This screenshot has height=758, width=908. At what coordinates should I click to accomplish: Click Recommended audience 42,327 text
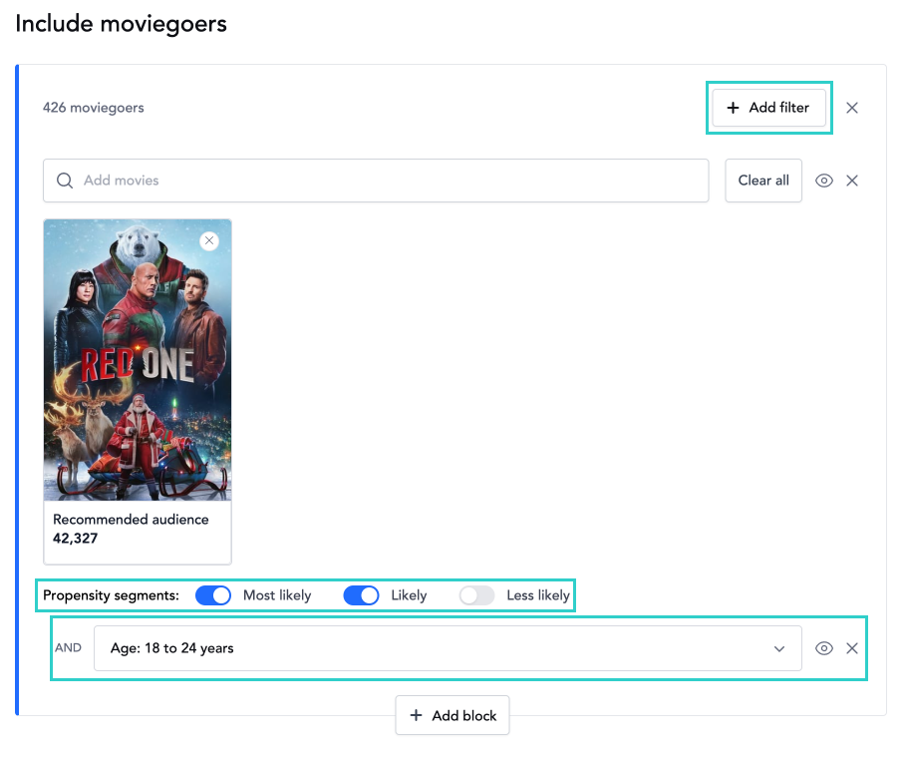click(131, 529)
